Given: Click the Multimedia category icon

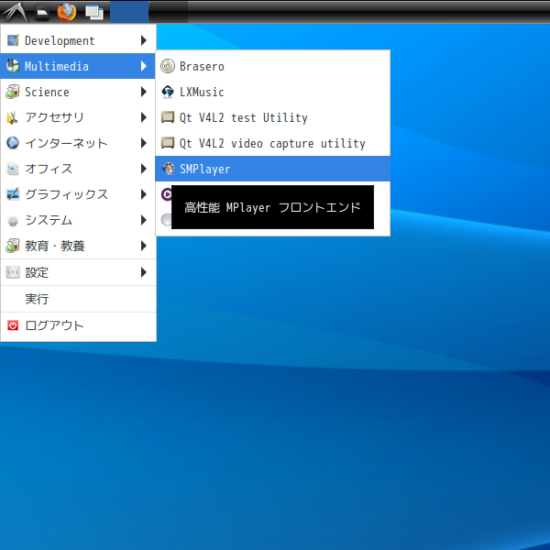Looking at the screenshot, I should [x=13, y=66].
